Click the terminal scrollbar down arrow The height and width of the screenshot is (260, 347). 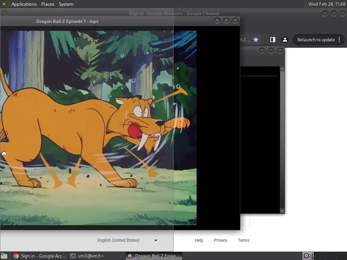282,211
